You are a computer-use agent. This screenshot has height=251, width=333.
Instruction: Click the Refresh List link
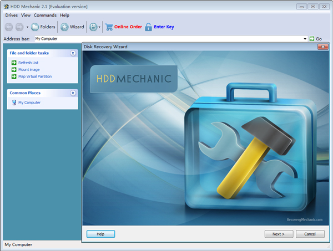click(x=28, y=63)
